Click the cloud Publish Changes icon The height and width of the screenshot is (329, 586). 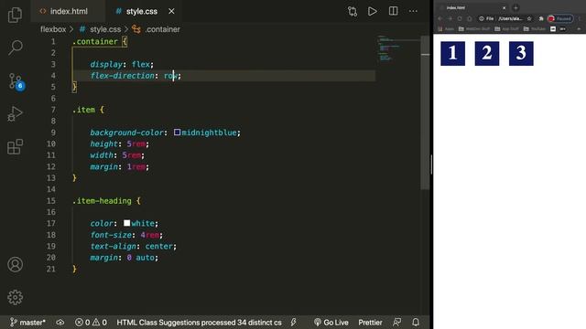coord(60,323)
